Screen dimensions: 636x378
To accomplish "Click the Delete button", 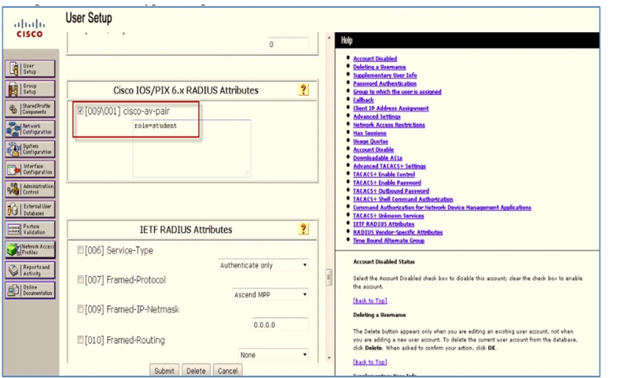I will [x=196, y=371].
